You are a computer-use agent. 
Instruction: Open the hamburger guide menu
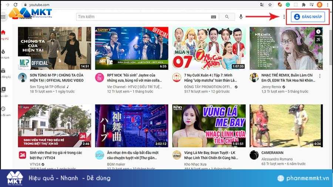[x=3, y=17]
